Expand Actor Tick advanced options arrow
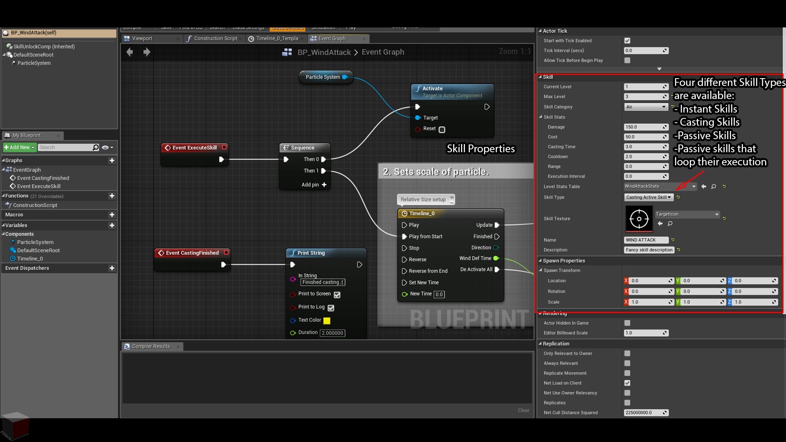 (x=659, y=69)
